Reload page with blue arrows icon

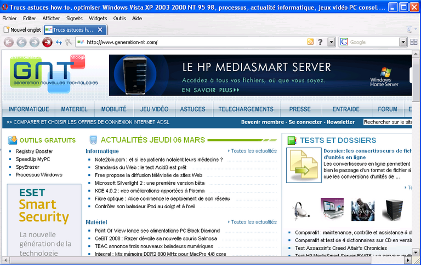(59, 42)
